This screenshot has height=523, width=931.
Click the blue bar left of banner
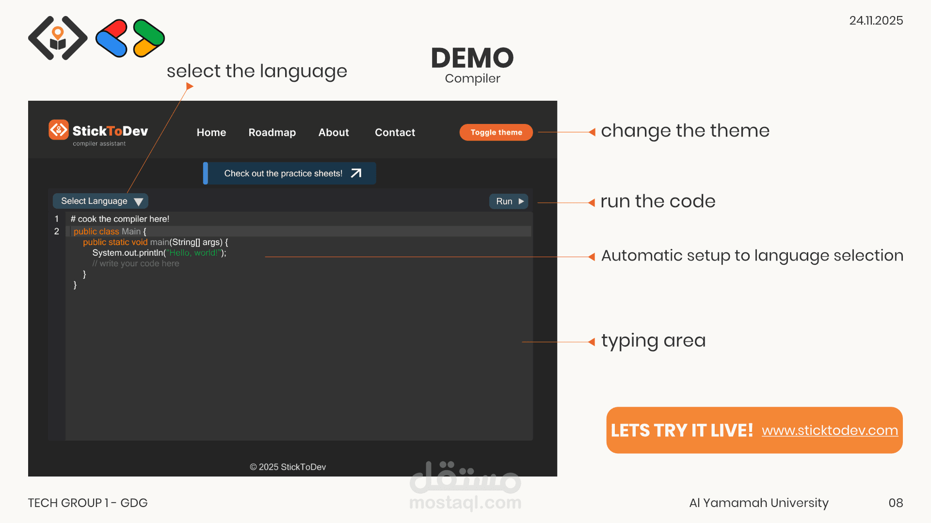(206, 173)
